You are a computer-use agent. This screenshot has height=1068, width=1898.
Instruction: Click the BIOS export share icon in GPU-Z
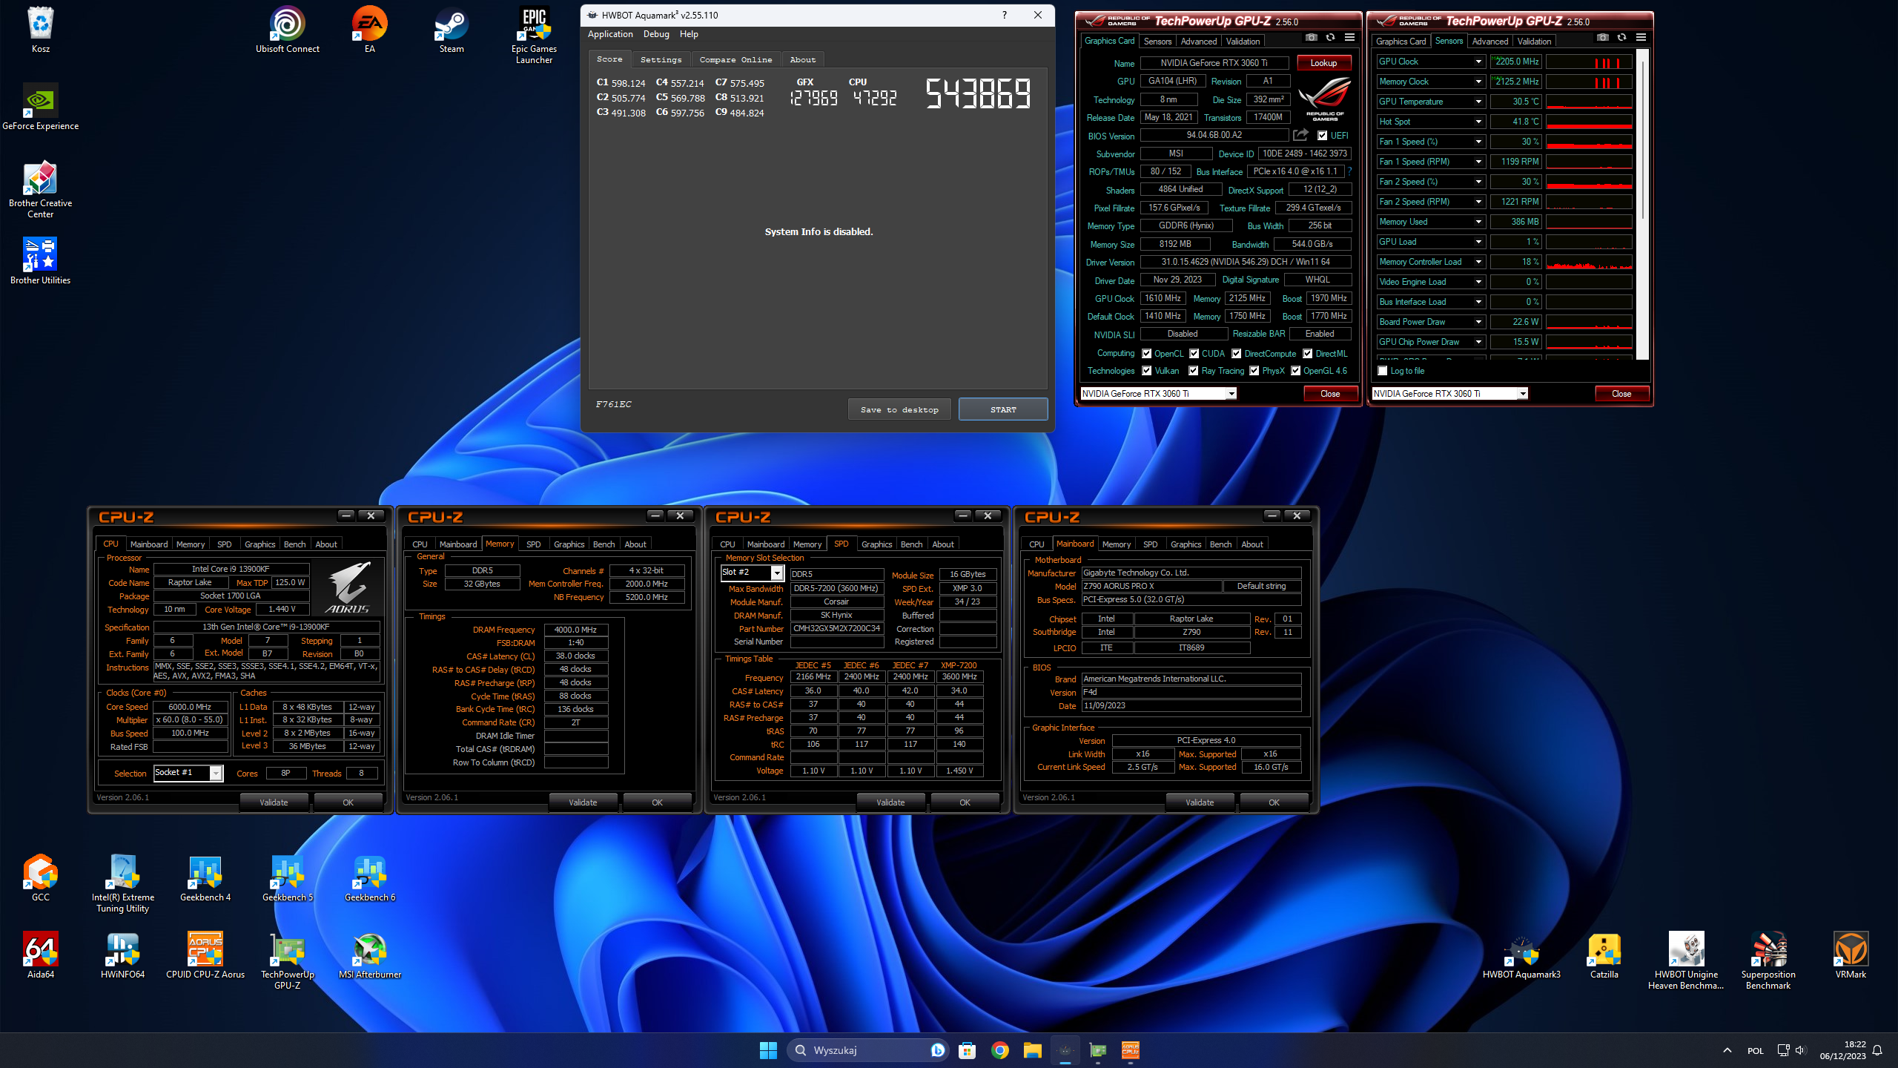point(1301,135)
